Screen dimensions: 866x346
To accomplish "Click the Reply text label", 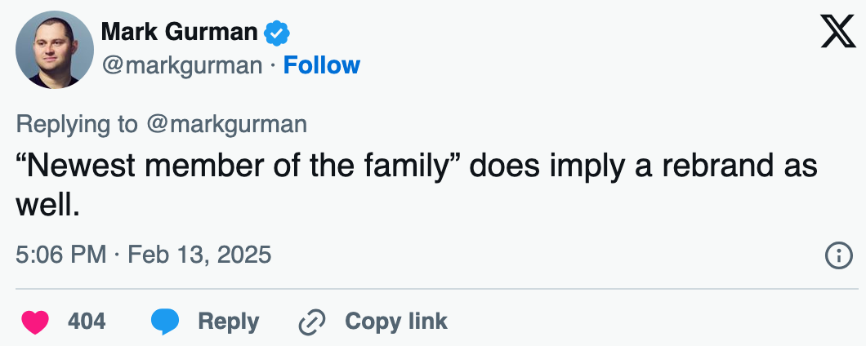I will pos(228,322).
